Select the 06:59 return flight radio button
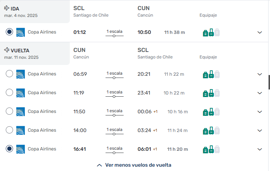 (9, 74)
